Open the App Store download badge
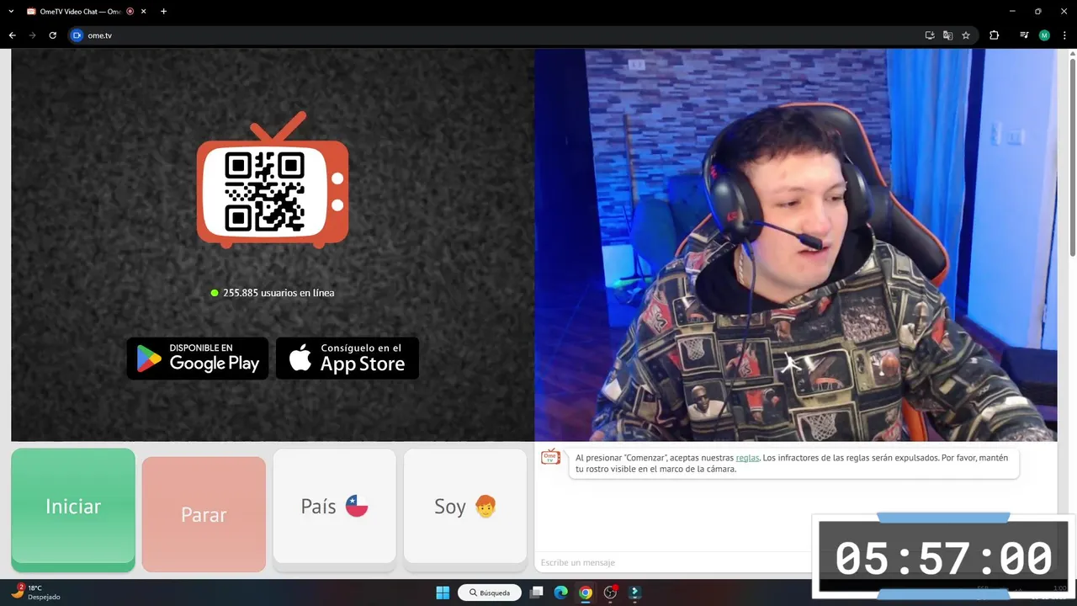This screenshot has width=1077, height=606. [x=348, y=359]
